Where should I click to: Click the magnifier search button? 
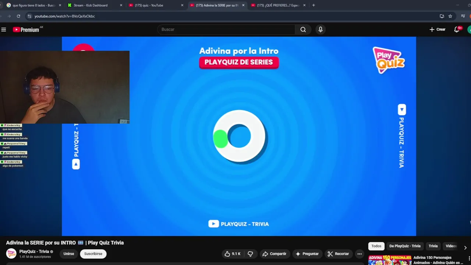[303, 29]
